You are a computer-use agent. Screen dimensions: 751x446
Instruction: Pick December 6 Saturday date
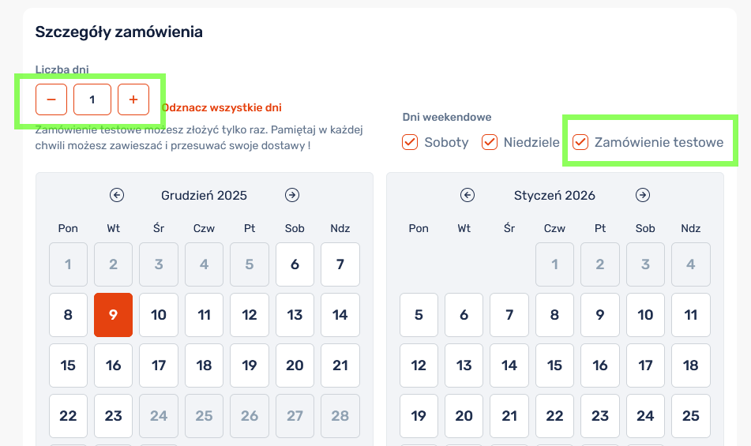pos(295,264)
